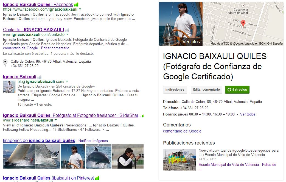
Task: Open the Ignacio Baixauli Quiles Facebook result
Action: [38, 4]
